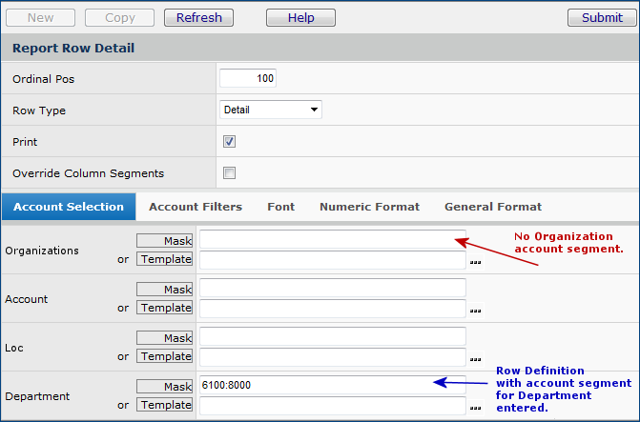
Task: Expand the Row Type dropdown
Action: [x=271, y=110]
